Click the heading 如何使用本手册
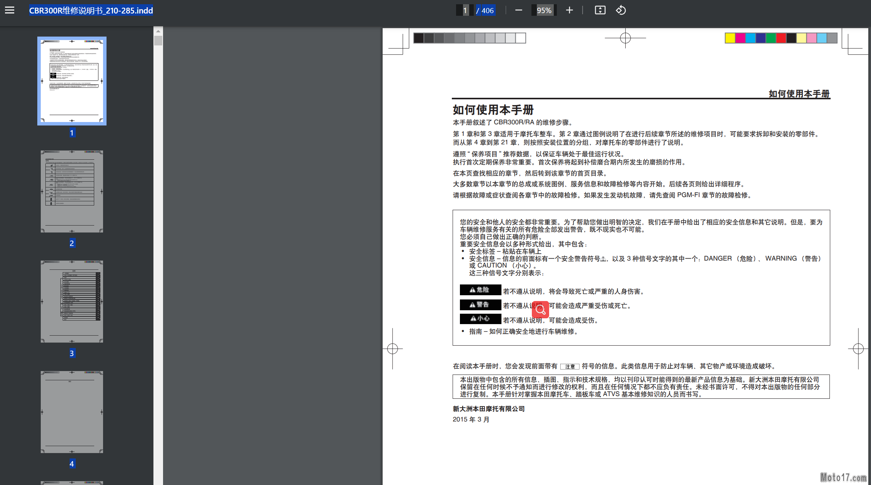This screenshot has width=871, height=485. point(493,110)
